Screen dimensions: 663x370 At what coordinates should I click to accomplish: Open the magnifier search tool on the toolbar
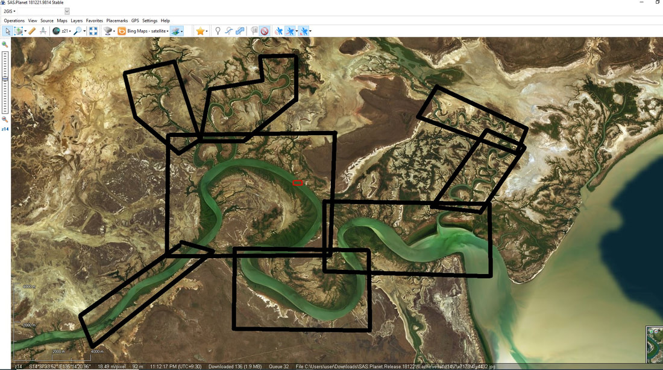(x=77, y=31)
